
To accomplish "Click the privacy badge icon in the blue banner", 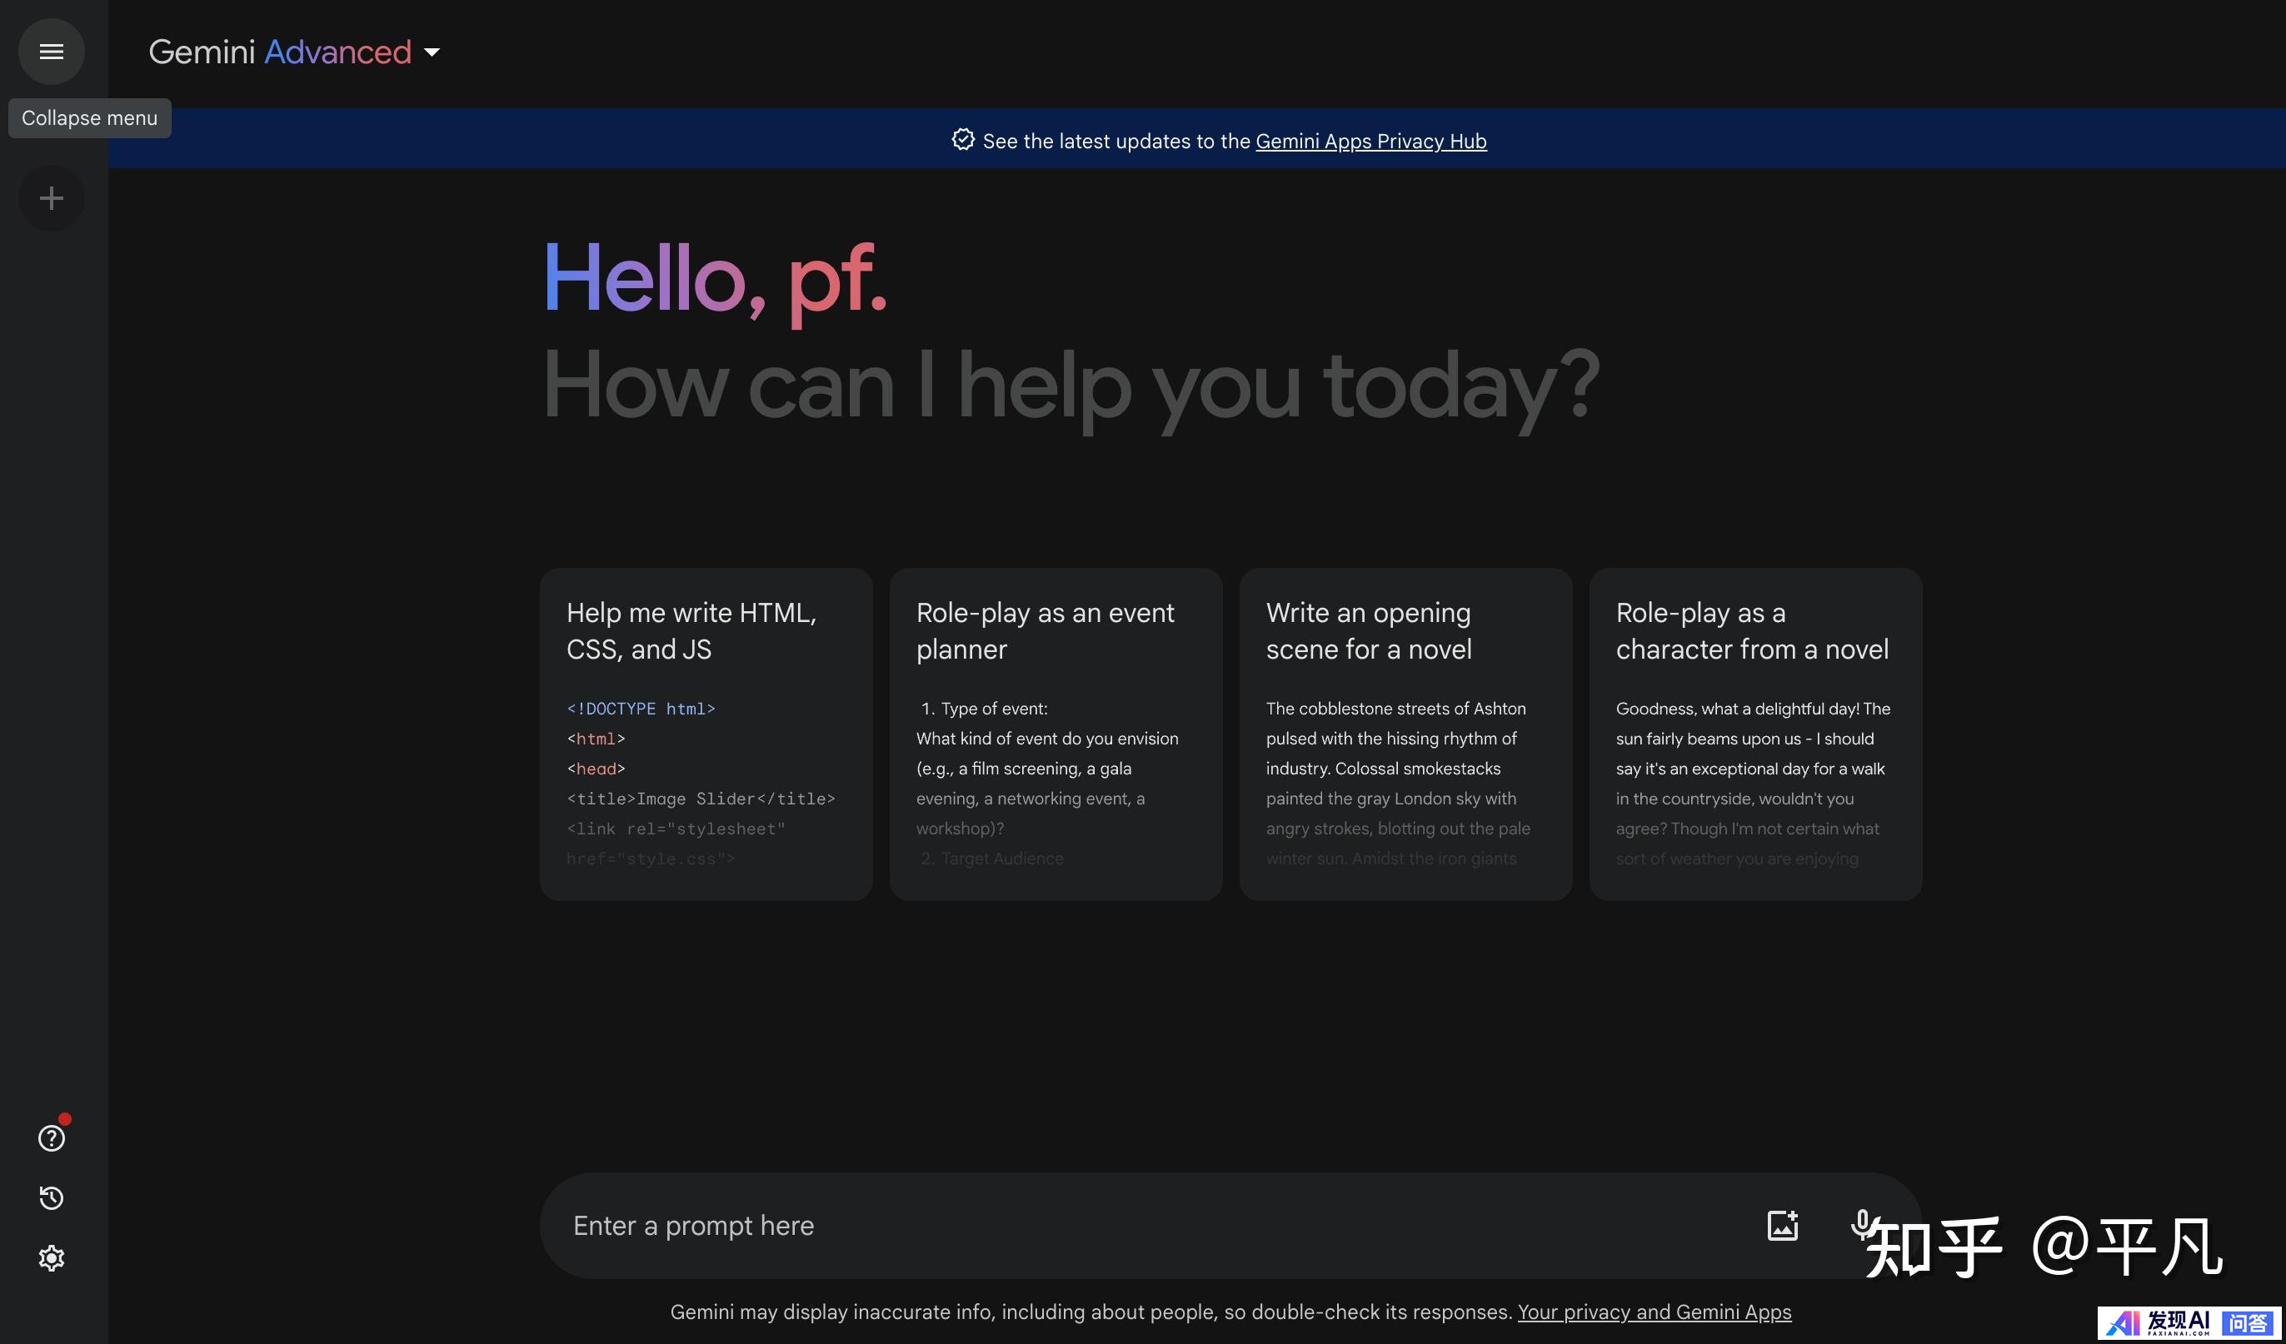I will tap(962, 140).
